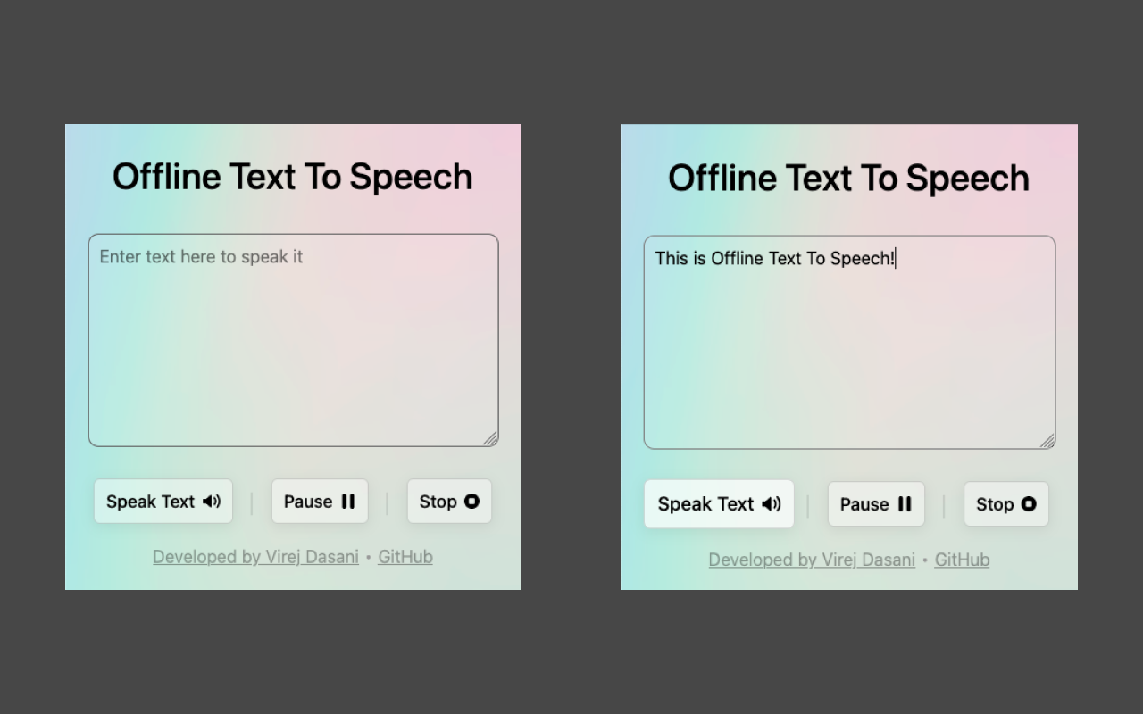Click the stop circle icon on right Stop button
This screenshot has height=714, width=1143.
[1027, 504]
